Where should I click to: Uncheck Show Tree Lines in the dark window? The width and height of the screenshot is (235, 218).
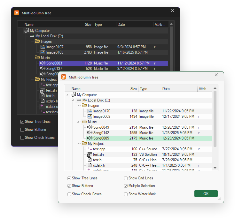[x=22, y=122]
